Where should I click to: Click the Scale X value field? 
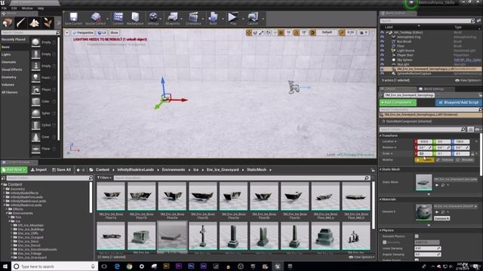424,154
